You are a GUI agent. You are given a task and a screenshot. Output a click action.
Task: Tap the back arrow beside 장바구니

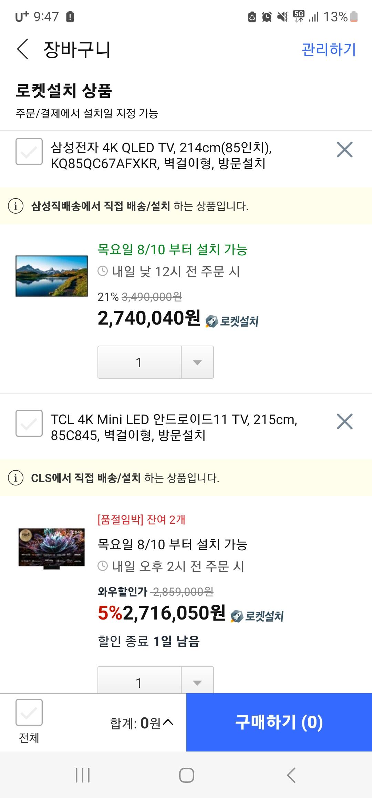pos(23,49)
